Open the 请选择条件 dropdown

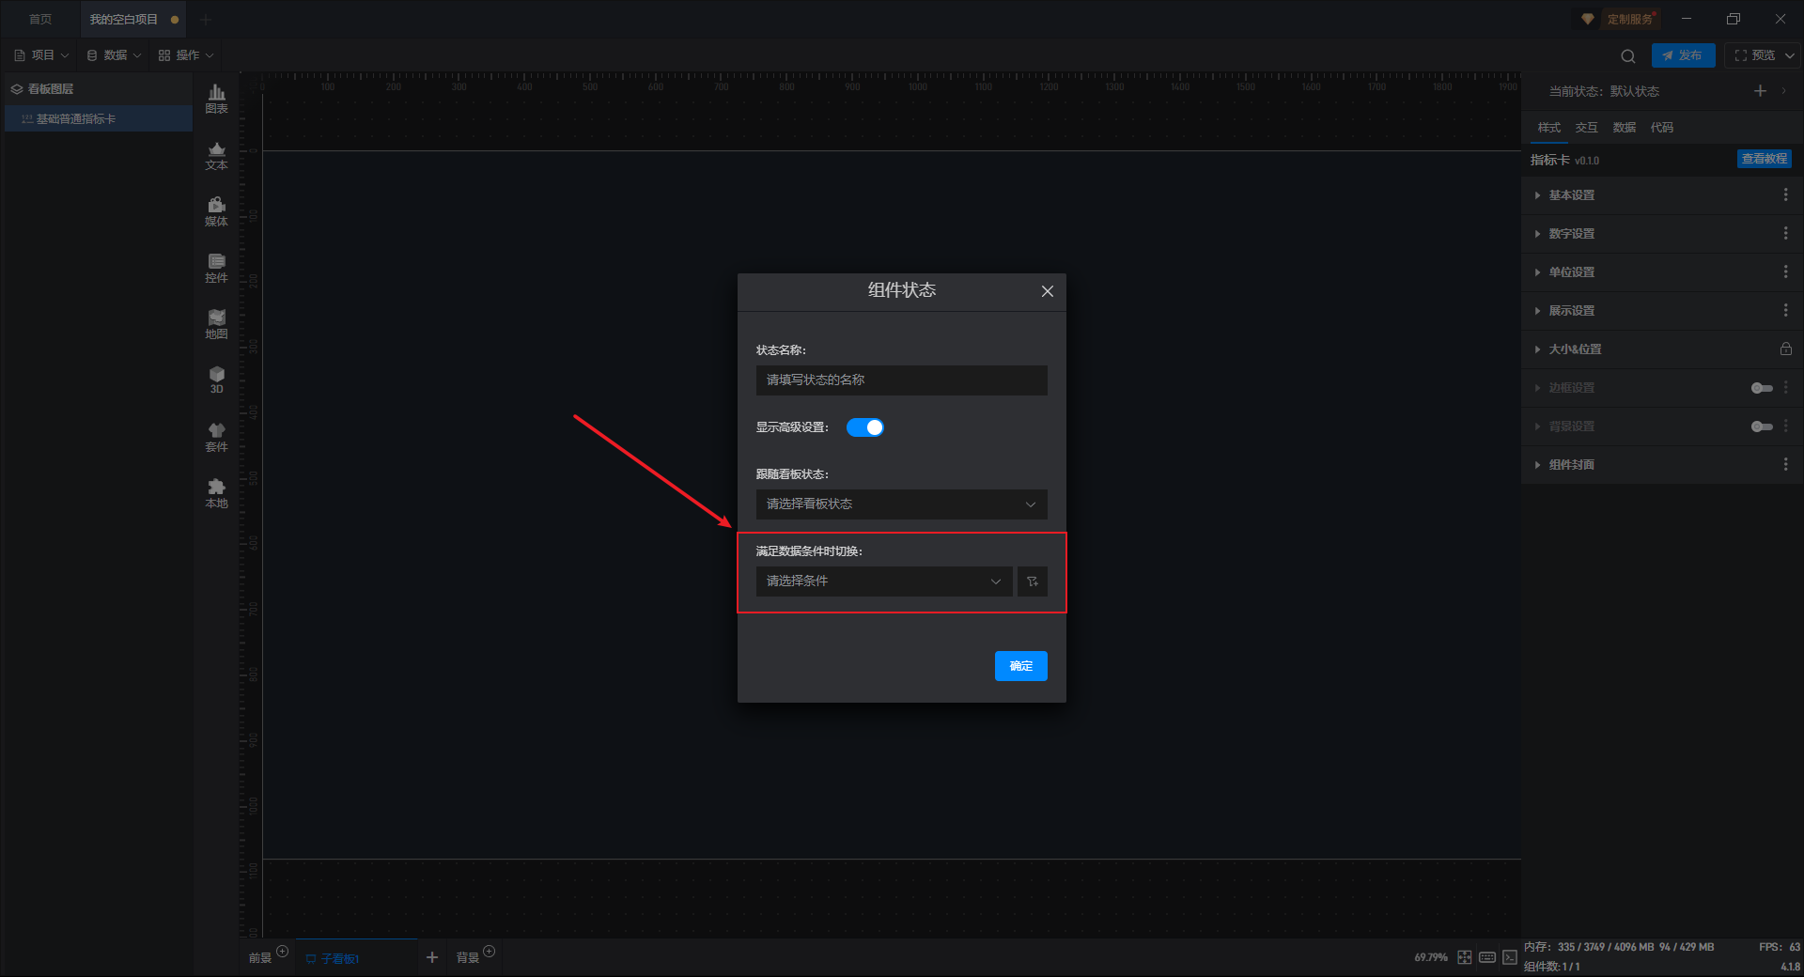[x=884, y=582]
